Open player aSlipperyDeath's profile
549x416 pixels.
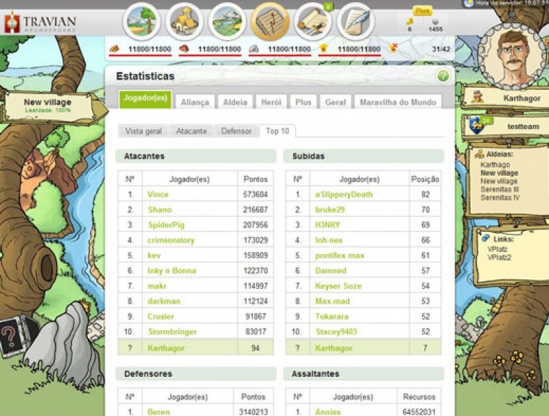click(344, 194)
